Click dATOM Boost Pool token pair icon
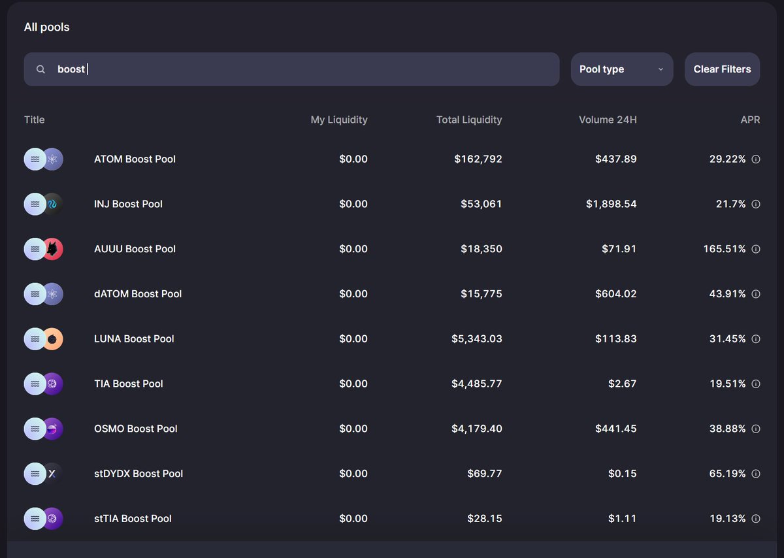 44,294
